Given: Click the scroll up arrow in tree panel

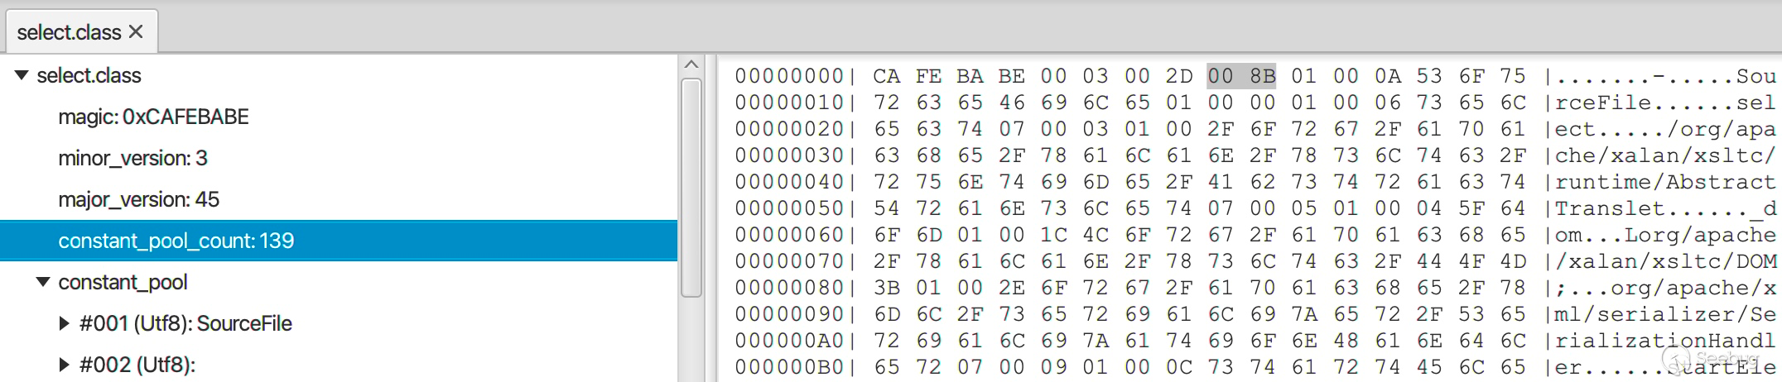Looking at the screenshot, I should tap(691, 64).
